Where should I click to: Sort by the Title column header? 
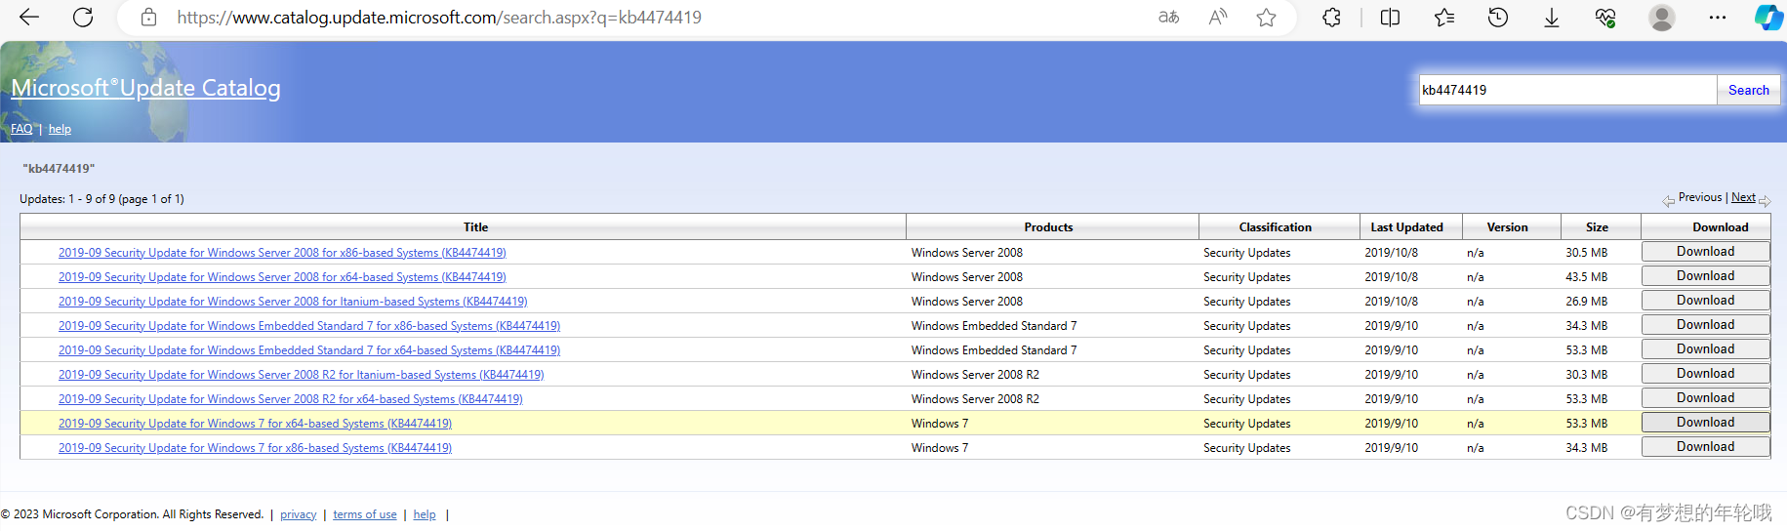point(475,227)
